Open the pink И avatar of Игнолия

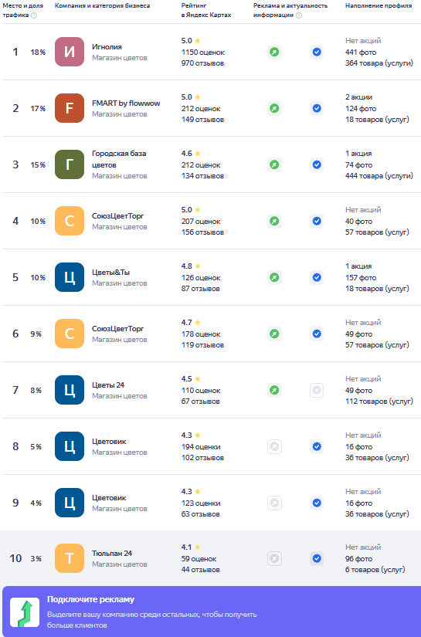point(70,52)
